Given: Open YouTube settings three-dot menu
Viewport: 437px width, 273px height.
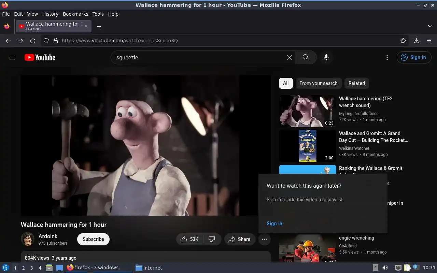Looking at the screenshot, I should 387,57.
